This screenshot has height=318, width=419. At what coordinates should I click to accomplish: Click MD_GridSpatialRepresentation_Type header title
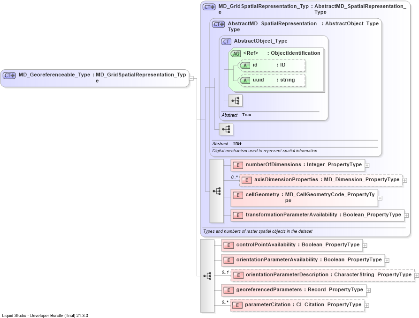point(264,9)
